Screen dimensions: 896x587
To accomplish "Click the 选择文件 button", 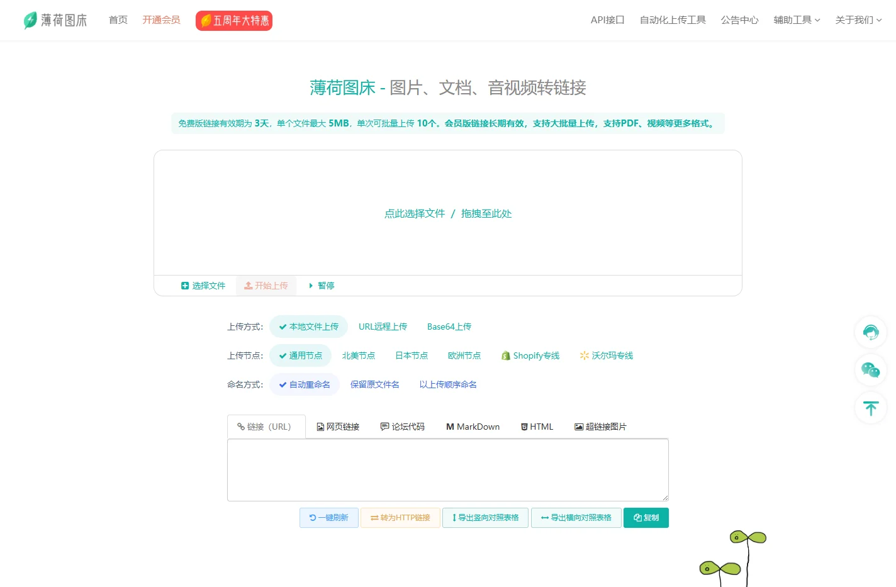I will [x=203, y=286].
